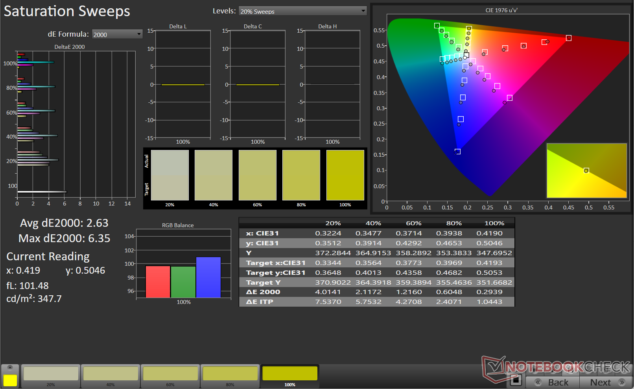Viewport: 634px width, 389px height.
Task: Click the y: CIE31 row label
Action: pyautogui.click(x=262, y=243)
